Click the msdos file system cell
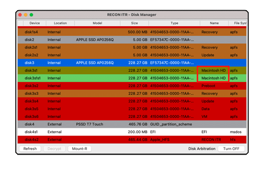 [x=235, y=132]
